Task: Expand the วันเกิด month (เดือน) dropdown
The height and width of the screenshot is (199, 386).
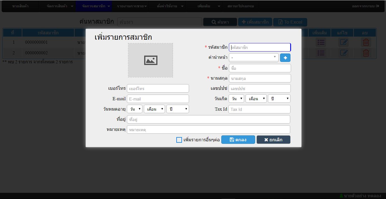Action: pos(256,99)
